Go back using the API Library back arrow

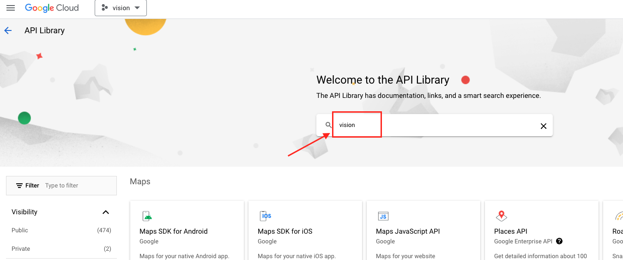coord(8,30)
